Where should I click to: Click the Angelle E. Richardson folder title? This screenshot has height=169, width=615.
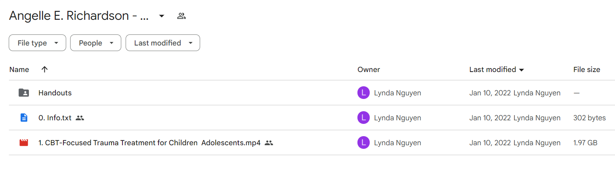[x=79, y=16]
